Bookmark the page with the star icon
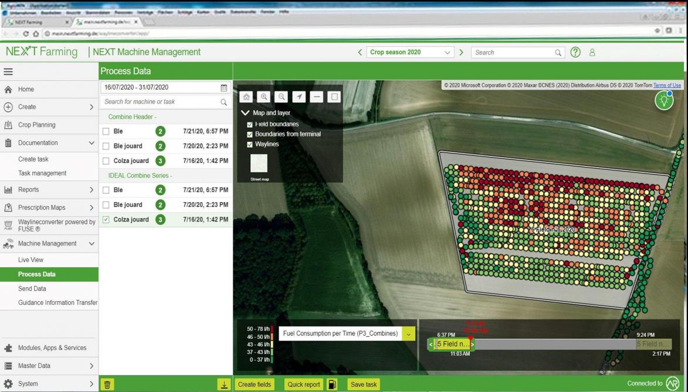Screen dimensions: 688x392 [658, 30]
